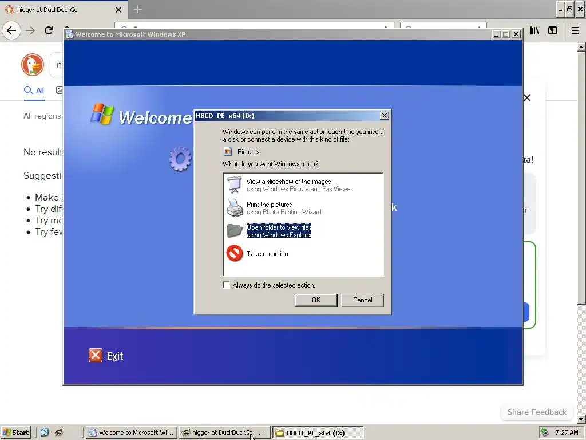The height and width of the screenshot is (440, 586).
Task: Select Print the pictures option
Action: (284, 208)
